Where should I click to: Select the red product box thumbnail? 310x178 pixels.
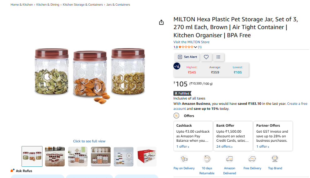(x=147, y=156)
